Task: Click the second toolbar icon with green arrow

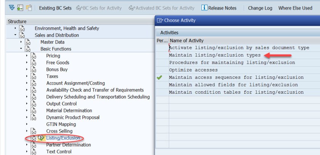Action: (20, 8)
